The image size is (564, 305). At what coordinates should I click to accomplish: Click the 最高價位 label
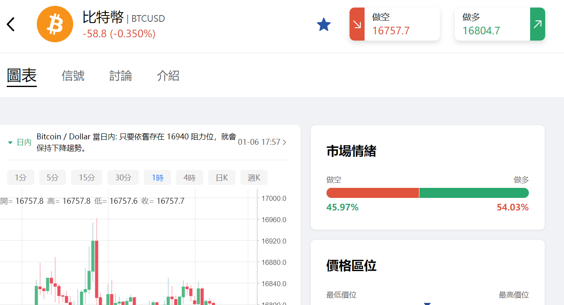(x=514, y=295)
